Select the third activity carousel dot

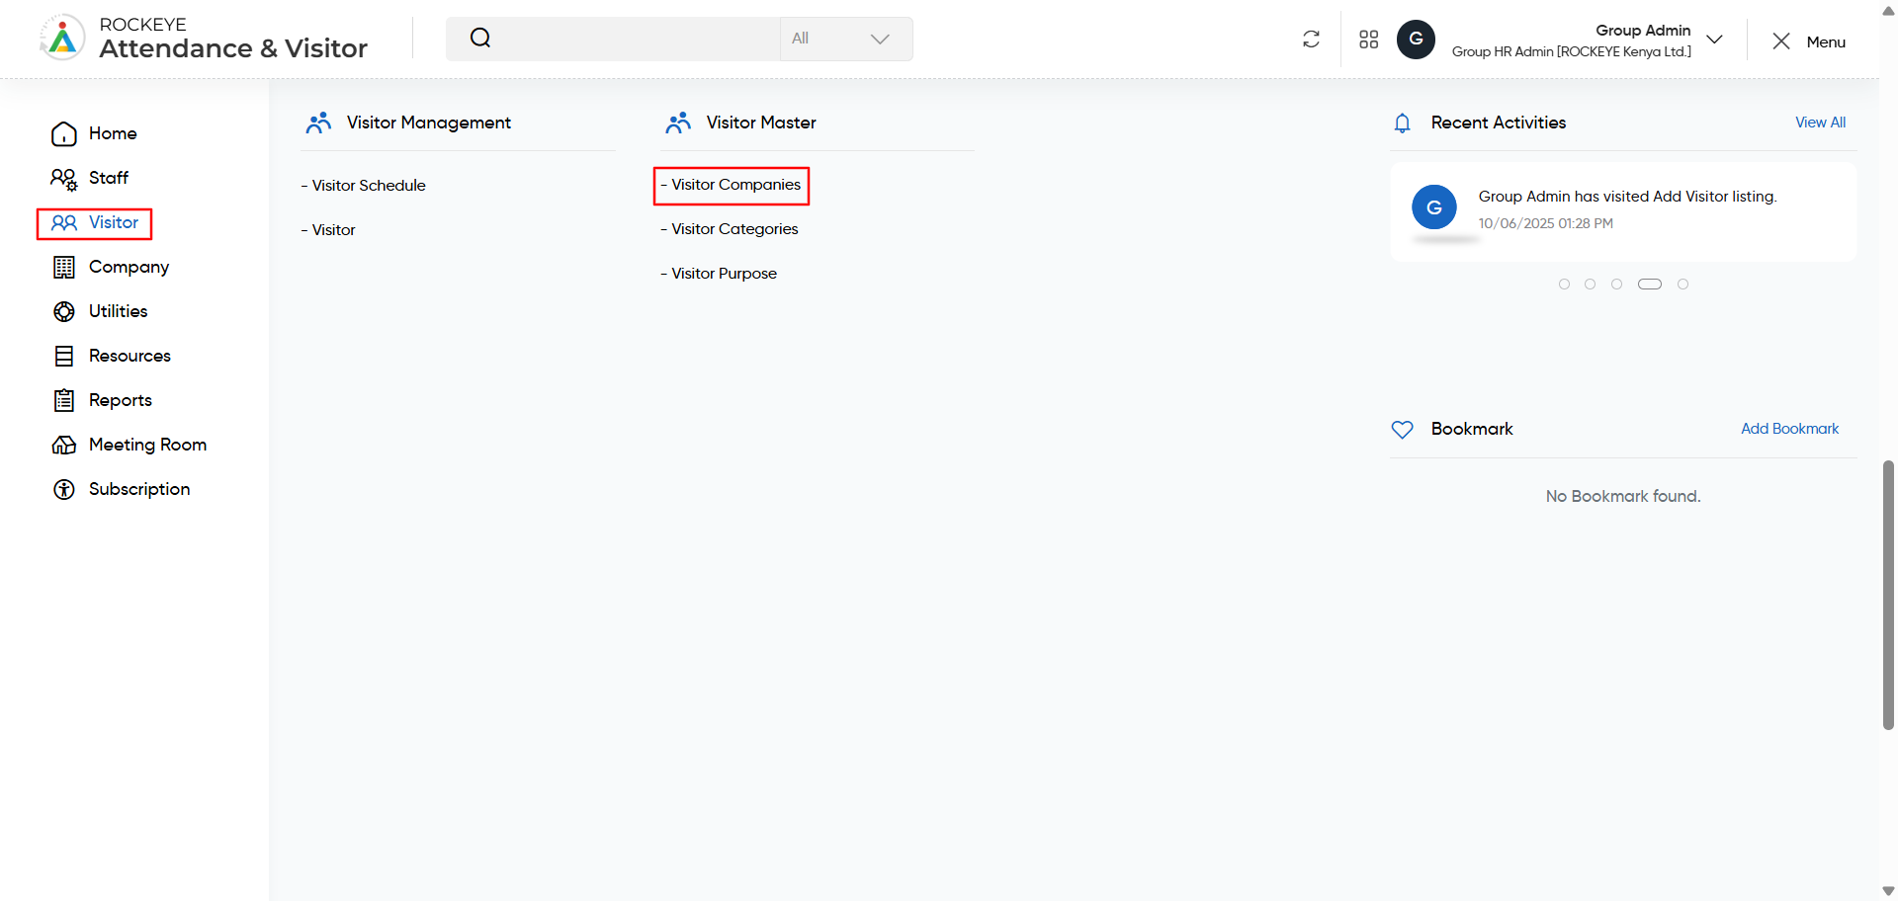pyautogui.click(x=1616, y=285)
